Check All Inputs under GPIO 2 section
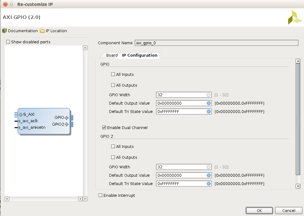This screenshot has width=304, height=216. click(113, 146)
